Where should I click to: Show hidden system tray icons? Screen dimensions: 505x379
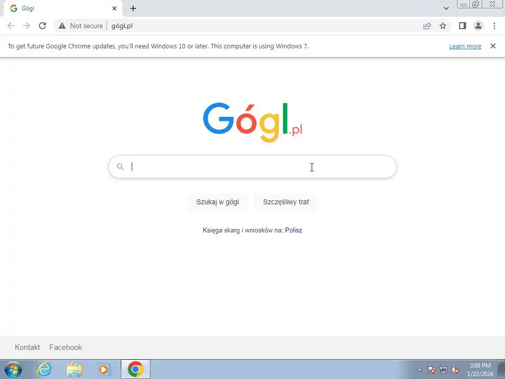(x=419, y=370)
